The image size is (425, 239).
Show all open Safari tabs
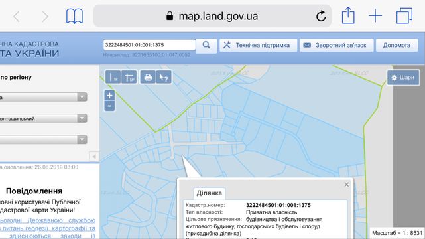tap(404, 16)
